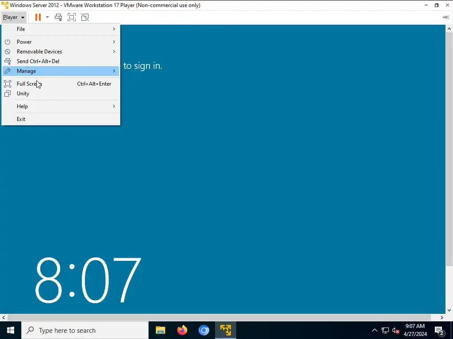Open Firefox from the taskbar
The width and height of the screenshot is (453, 339).
pyautogui.click(x=182, y=330)
